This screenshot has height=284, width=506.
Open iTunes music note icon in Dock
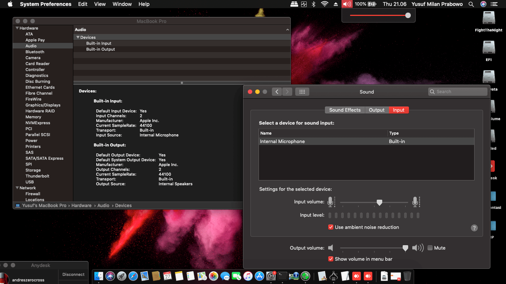click(x=248, y=276)
